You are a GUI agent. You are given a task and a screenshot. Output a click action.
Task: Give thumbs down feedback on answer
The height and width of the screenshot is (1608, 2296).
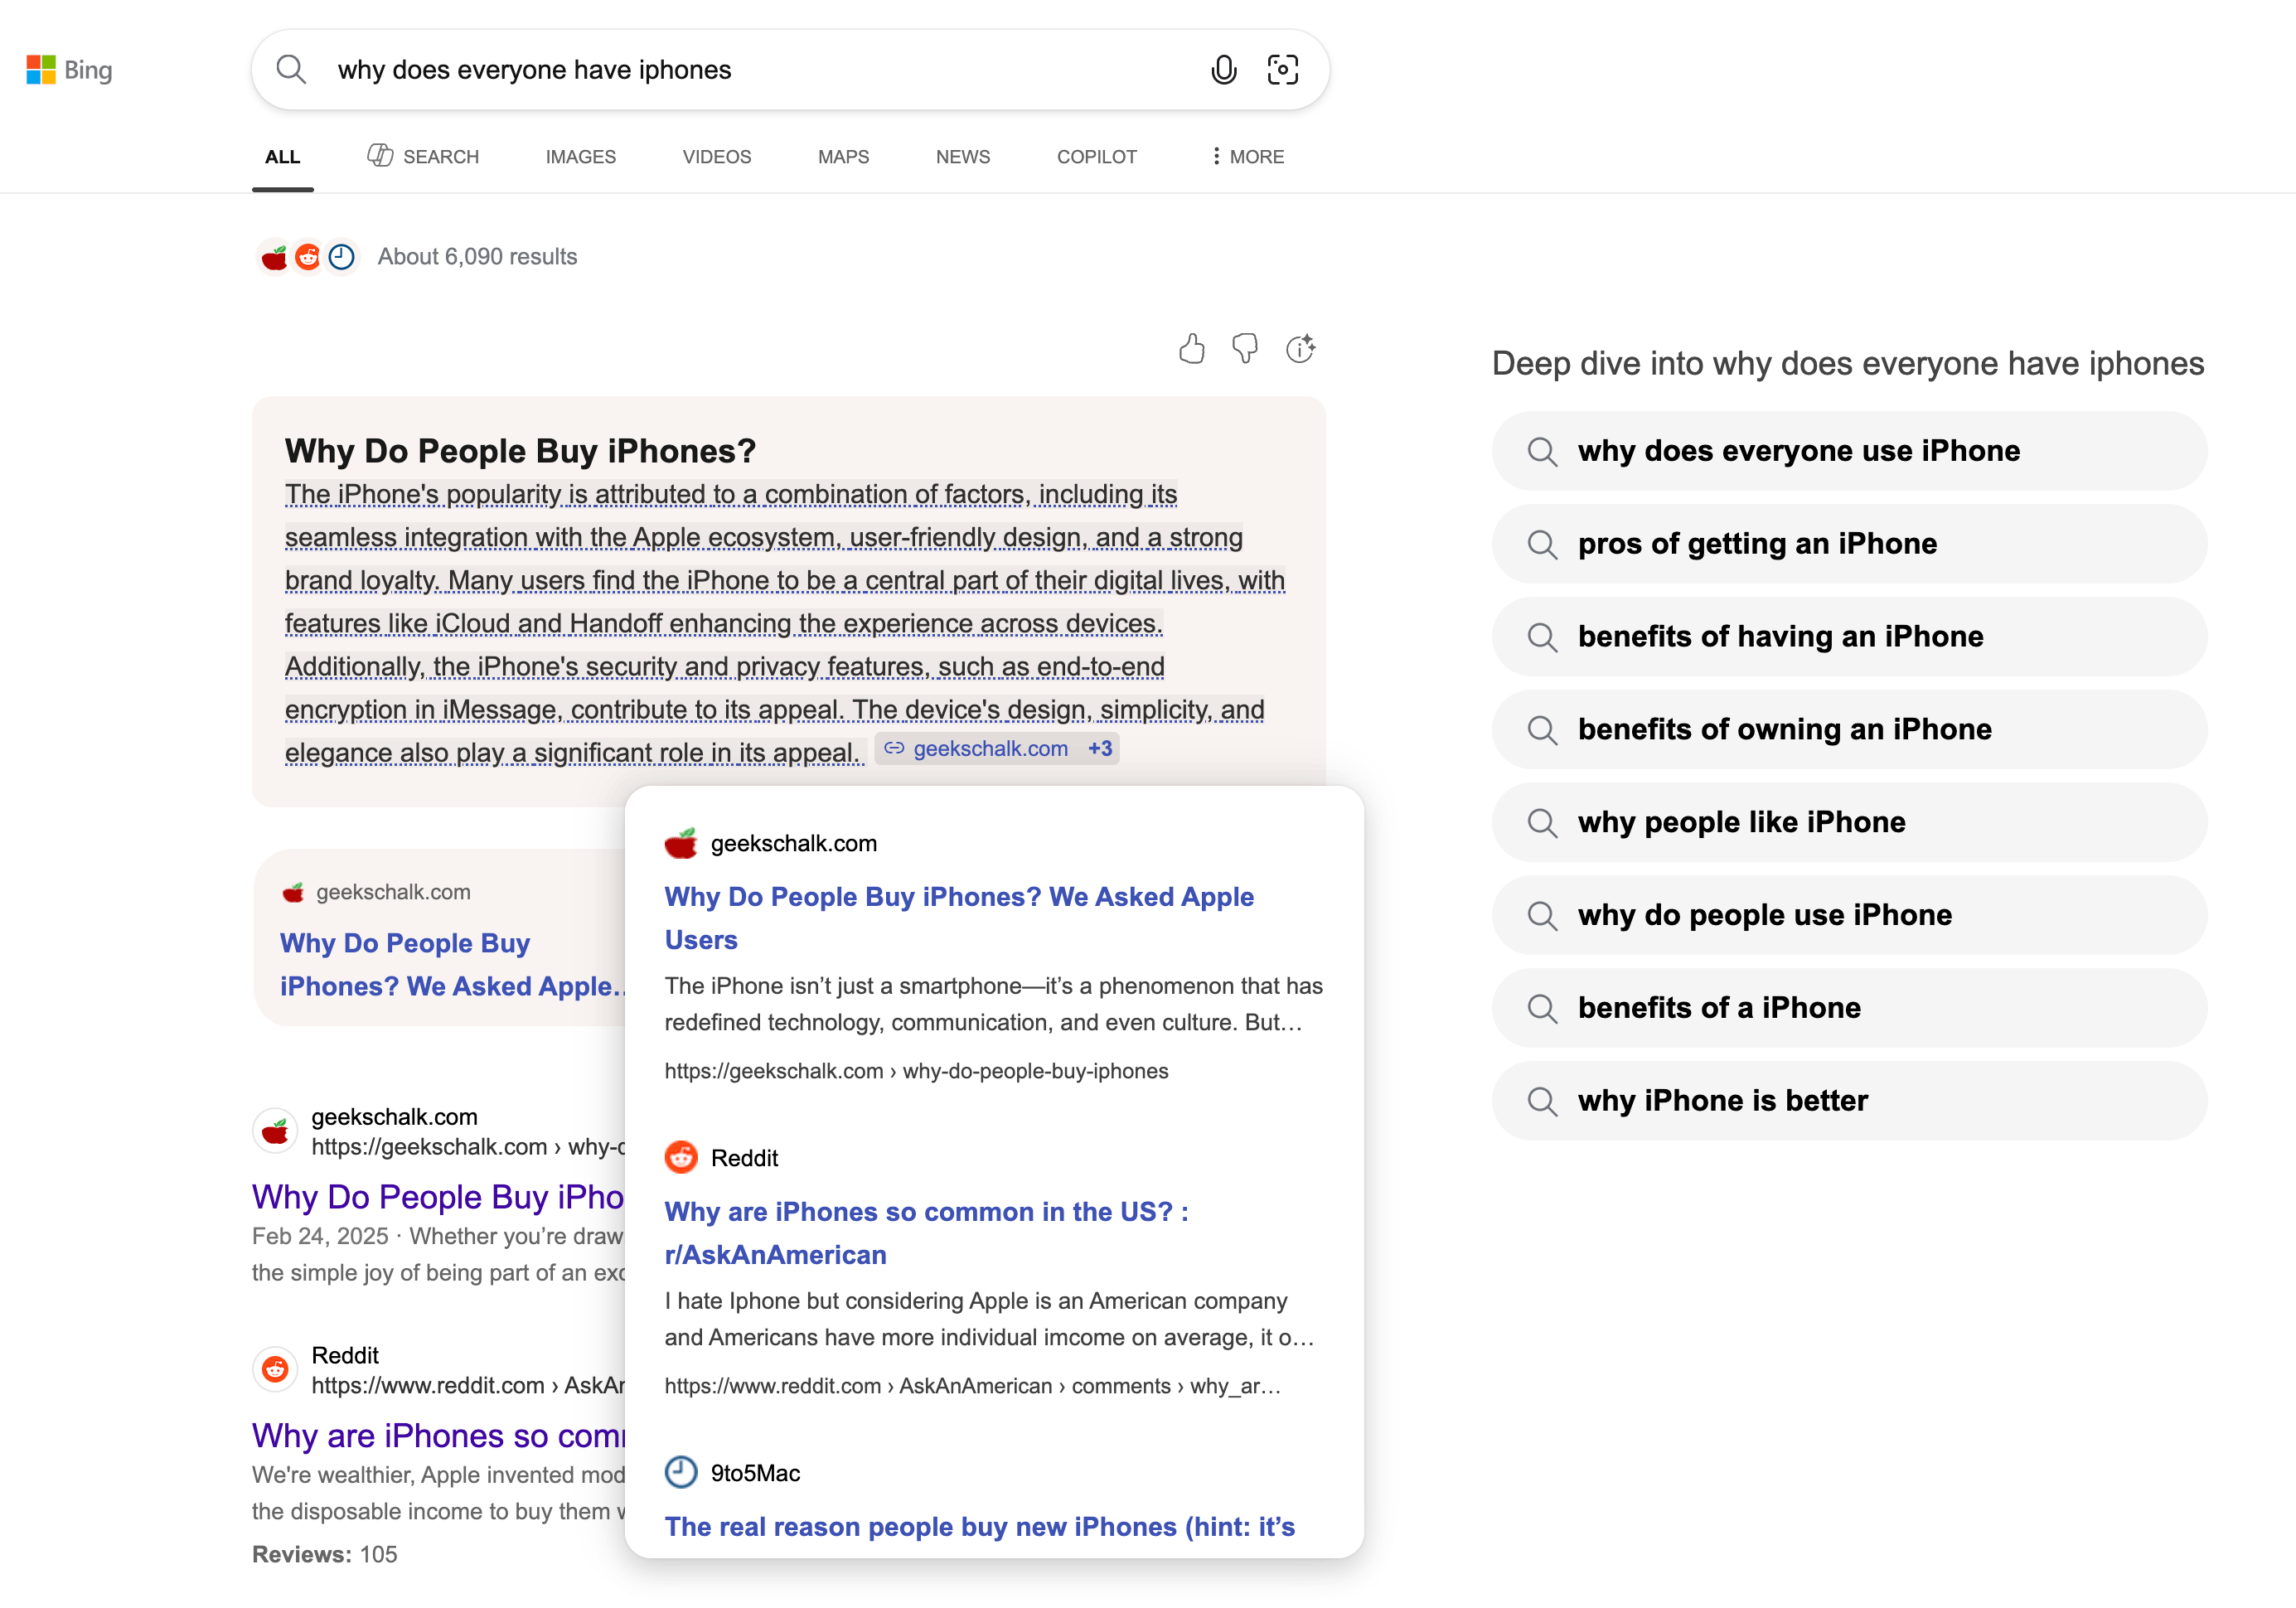tap(1245, 349)
